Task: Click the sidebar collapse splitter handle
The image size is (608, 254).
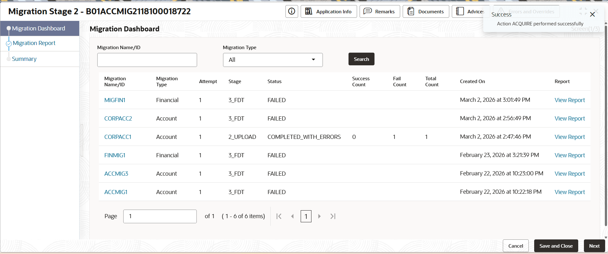Action: [x=82, y=140]
